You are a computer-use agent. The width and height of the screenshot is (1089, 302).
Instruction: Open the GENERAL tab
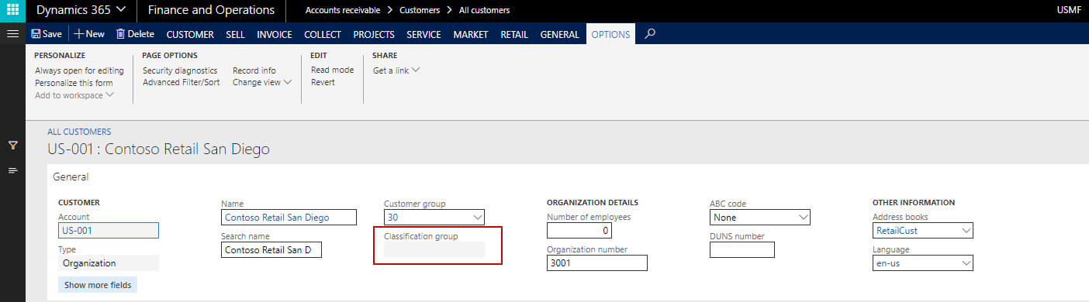point(559,34)
